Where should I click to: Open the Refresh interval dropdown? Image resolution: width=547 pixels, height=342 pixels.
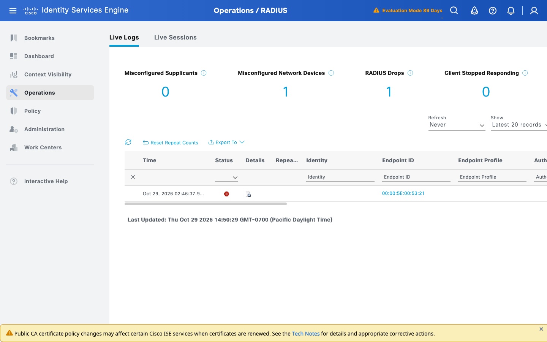coord(457,125)
